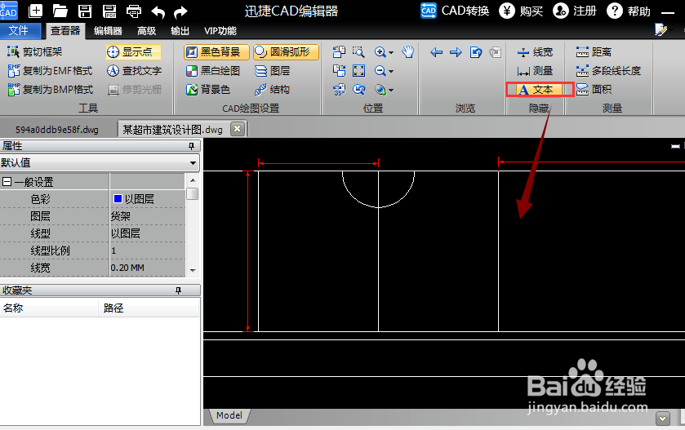Print the drawing with the printer icon
The image size is (685, 430).
[x=134, y=11]
